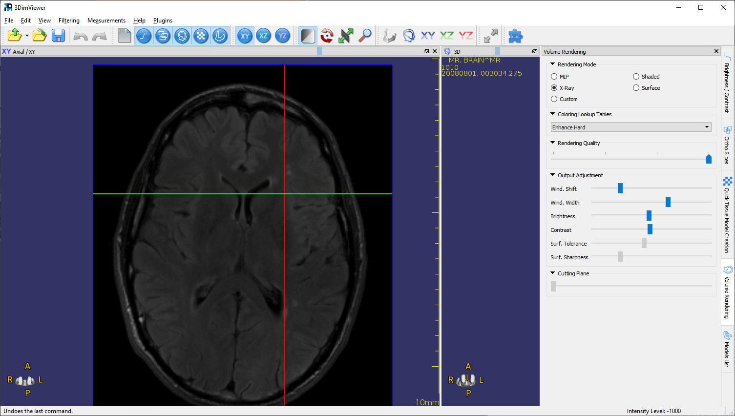The width and height of the screenshot is (735, 416).
Task: Choose Shaded rendering mode
Action: point(636,77)
